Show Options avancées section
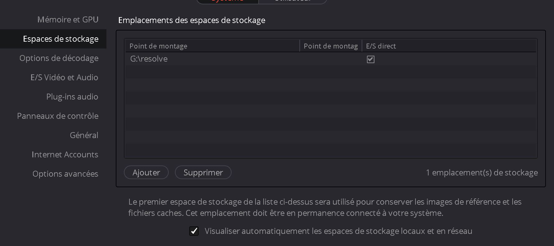 pos(65,174)
